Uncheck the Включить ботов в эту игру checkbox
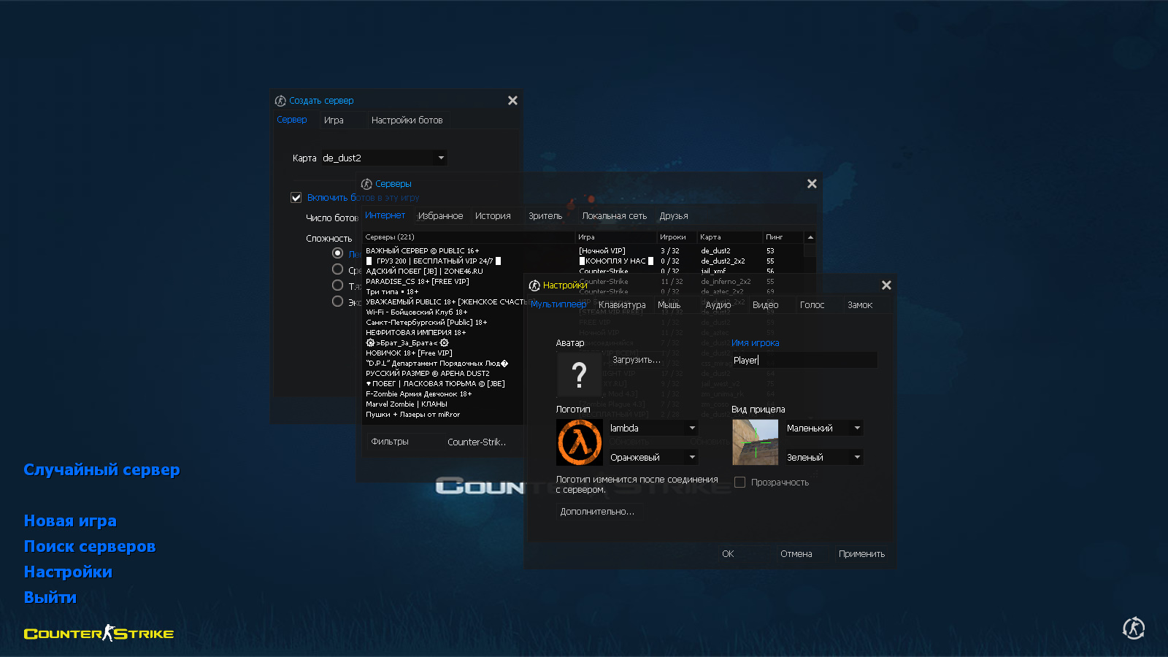The width and height of the screenshot is (1168, 657). (296, 198)
